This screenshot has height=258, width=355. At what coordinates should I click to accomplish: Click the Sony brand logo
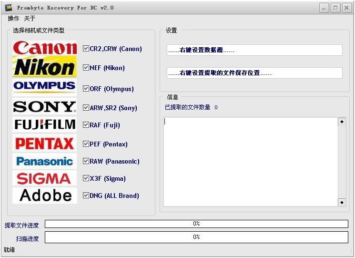45,106
